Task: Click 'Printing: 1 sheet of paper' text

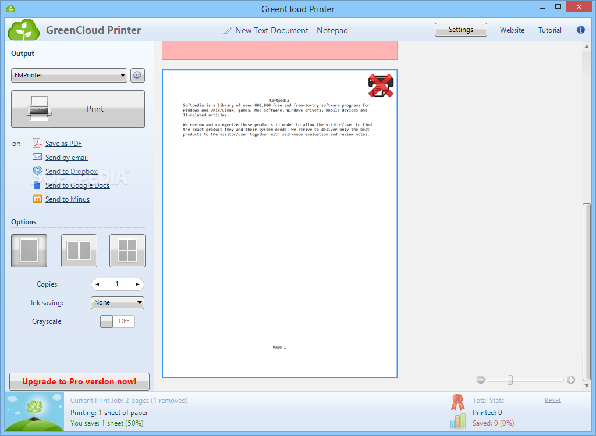Action: tap(109, 412)
